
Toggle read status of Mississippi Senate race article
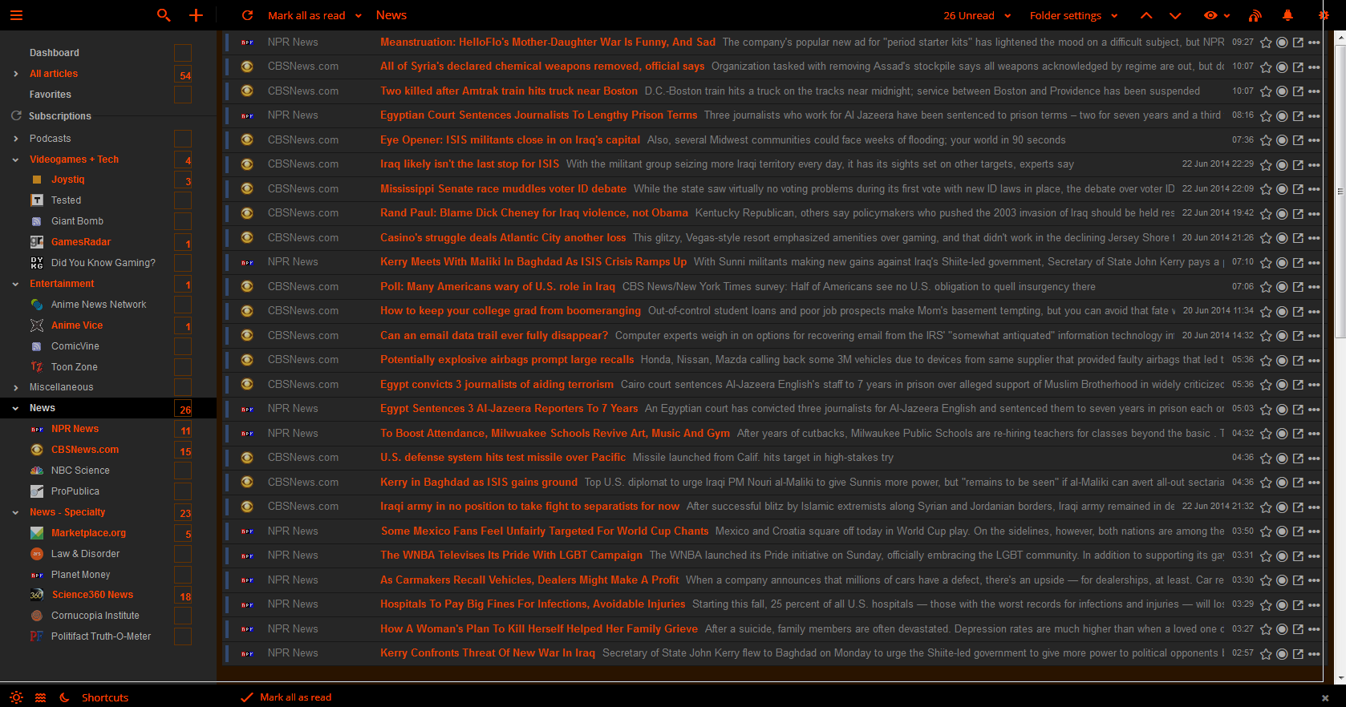(1282, 189)
